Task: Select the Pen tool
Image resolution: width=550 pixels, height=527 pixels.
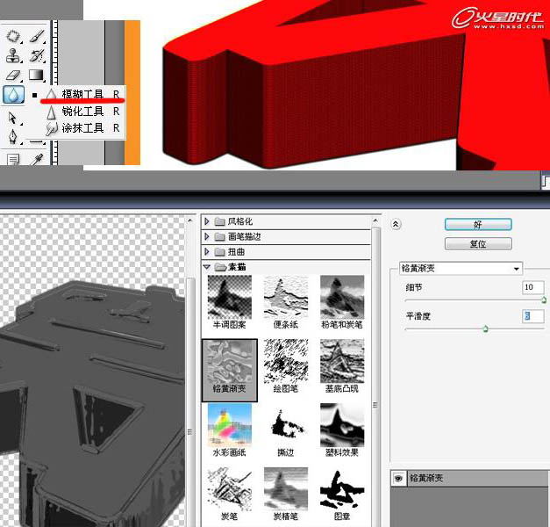Action: click(x=13, y=137)
